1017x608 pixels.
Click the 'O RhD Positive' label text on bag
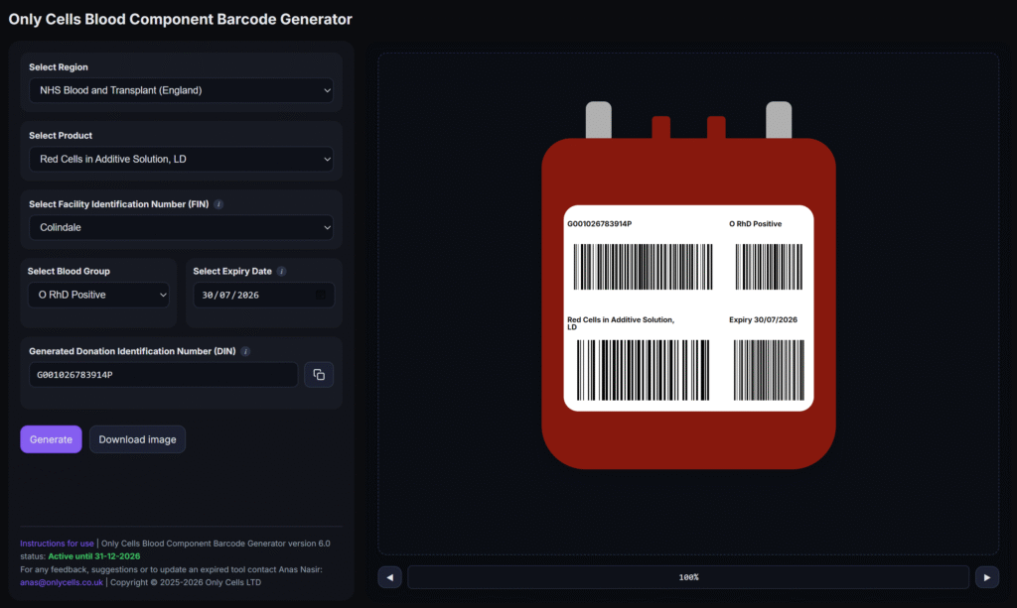coord(755,224)
